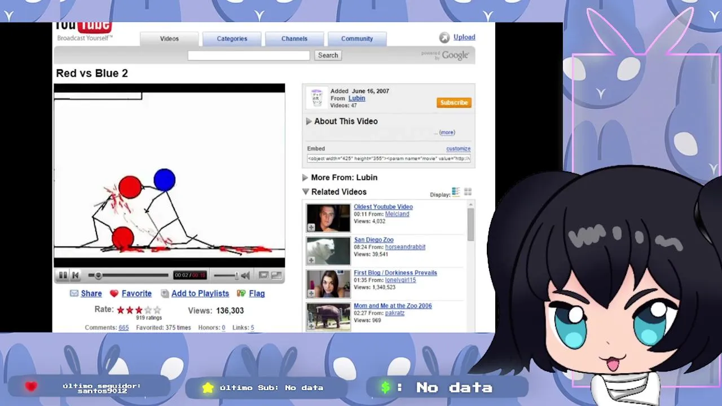Viewport: 722px width, 406px height.
Task: Add First Blog video to quicklist plus
Action: pos(311,293)
